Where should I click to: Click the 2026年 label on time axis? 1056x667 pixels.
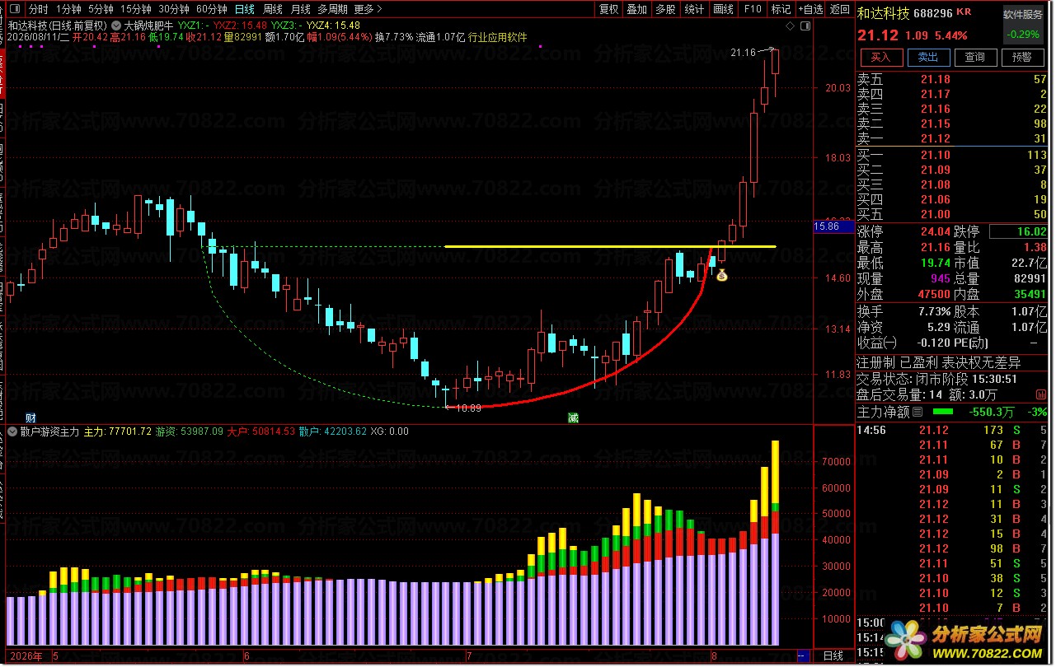click(x=25, y=656)
